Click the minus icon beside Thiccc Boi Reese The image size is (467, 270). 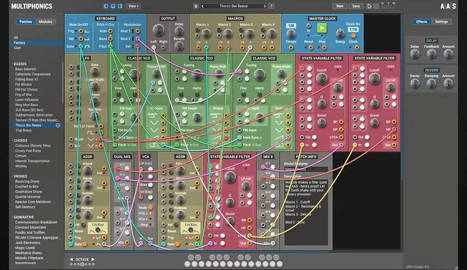coord(58,126)
